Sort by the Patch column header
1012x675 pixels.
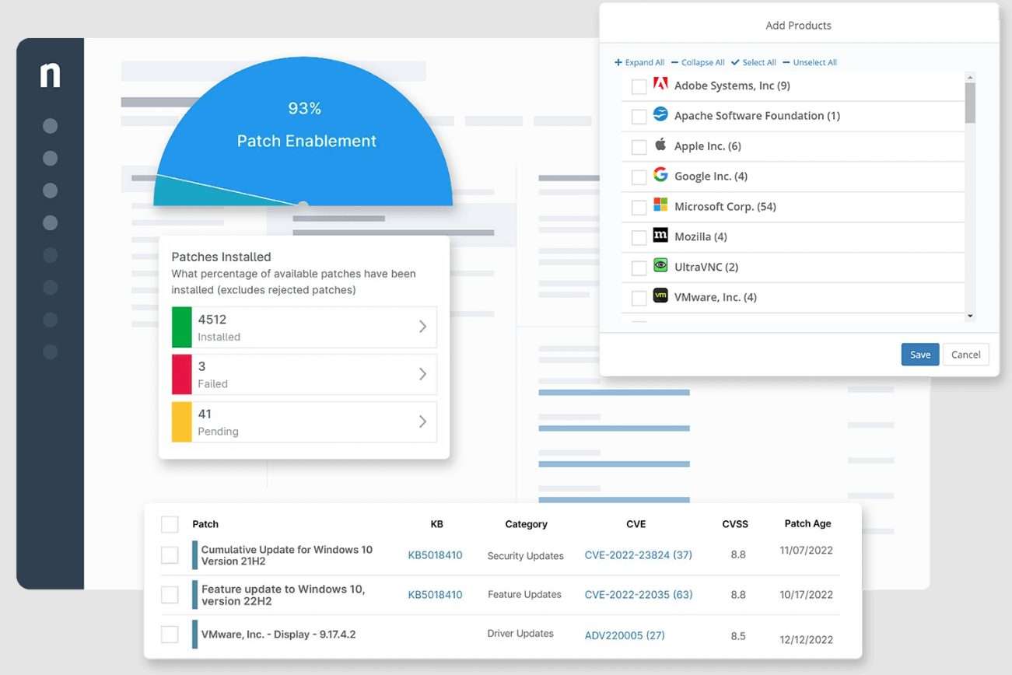205,524
